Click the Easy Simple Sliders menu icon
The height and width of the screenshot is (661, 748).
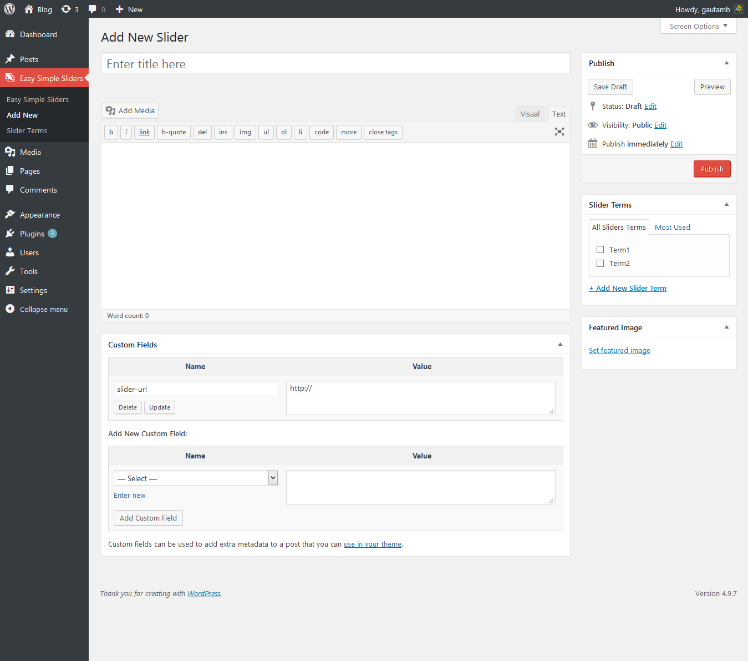pos(10,78)
